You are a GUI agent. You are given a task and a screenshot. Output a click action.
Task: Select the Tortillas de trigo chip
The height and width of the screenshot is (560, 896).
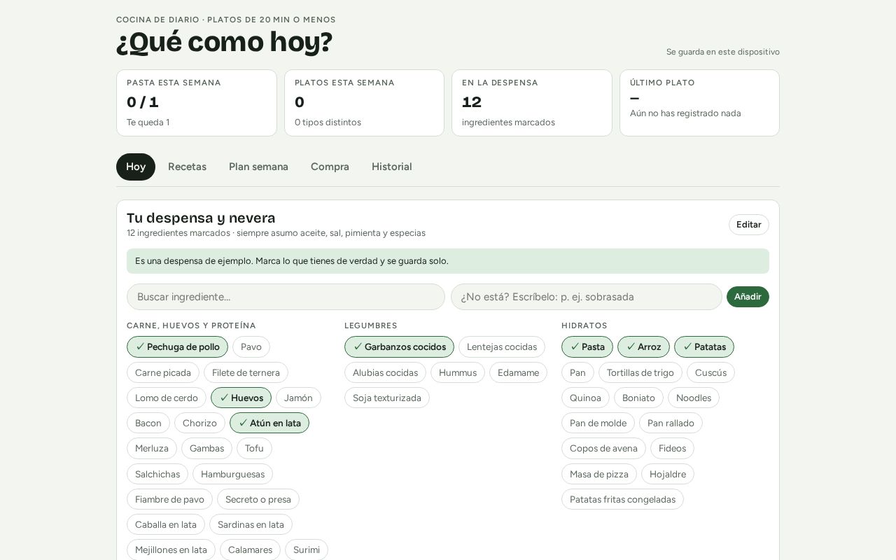point(640,372)
